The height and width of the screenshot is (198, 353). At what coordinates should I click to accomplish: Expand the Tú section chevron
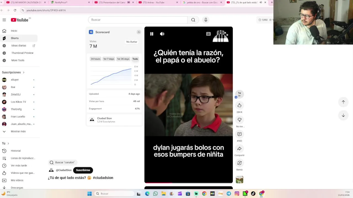(x=8, y=144)
